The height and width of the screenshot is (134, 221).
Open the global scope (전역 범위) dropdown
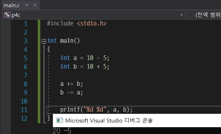click(204, 15)
